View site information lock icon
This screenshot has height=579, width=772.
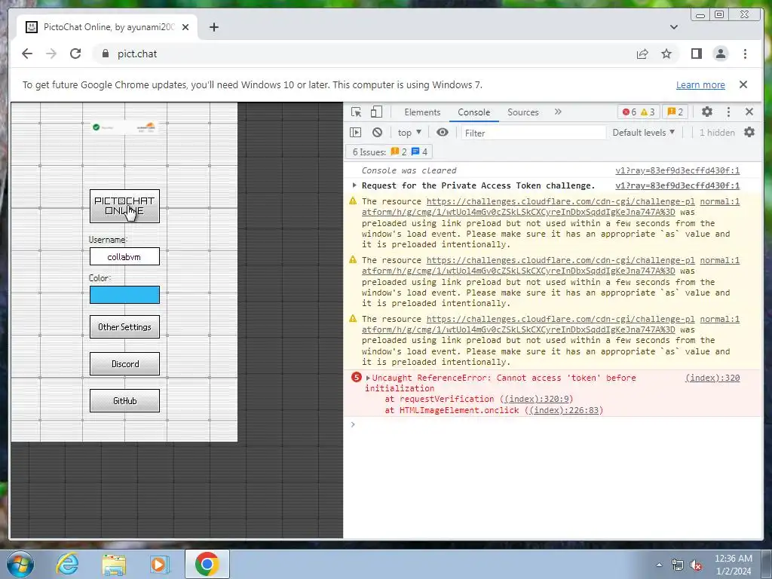pos(105,54)
